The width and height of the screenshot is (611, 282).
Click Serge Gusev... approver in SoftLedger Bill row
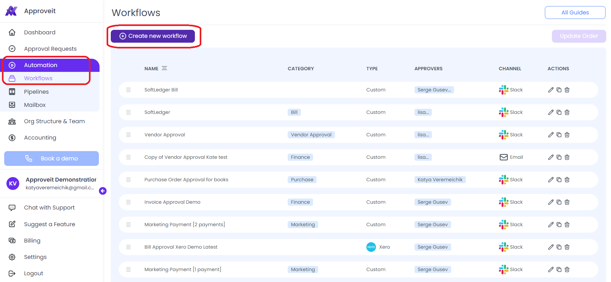434,90
